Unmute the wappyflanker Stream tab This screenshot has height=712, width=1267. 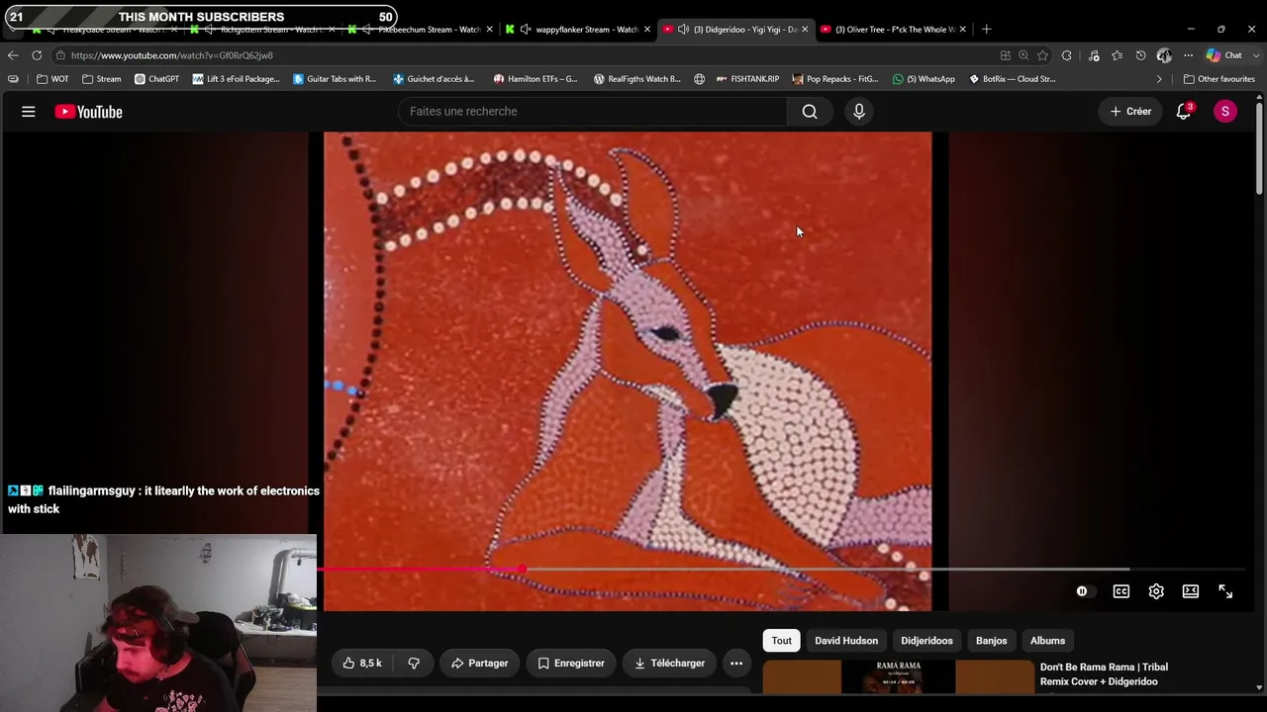tap(525, 30)
